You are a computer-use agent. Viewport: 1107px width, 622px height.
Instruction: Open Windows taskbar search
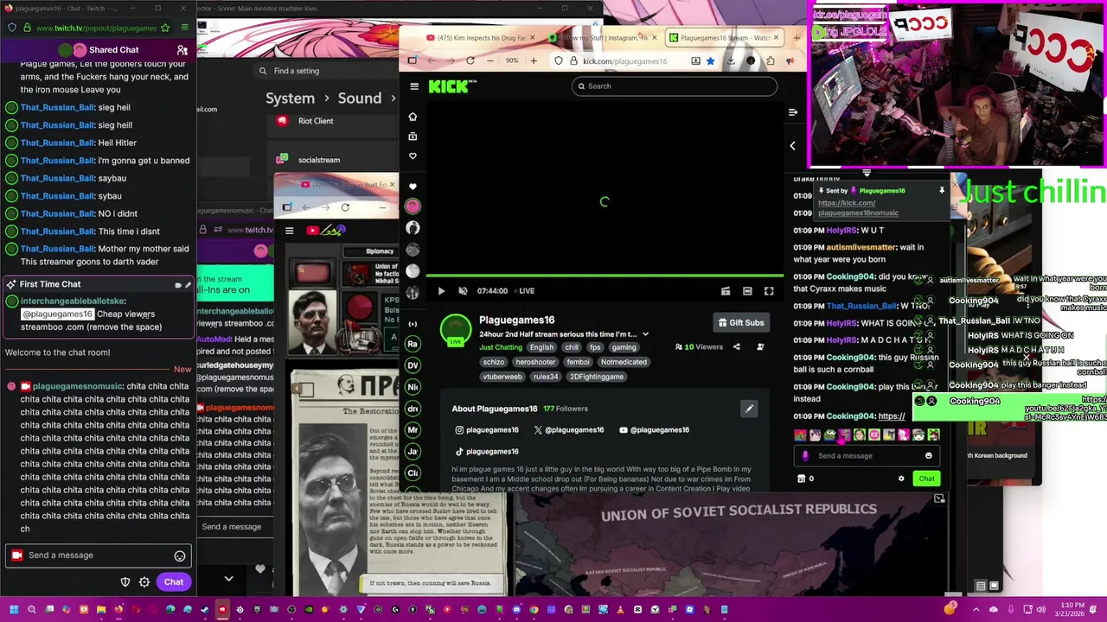(x=32, y=610)
